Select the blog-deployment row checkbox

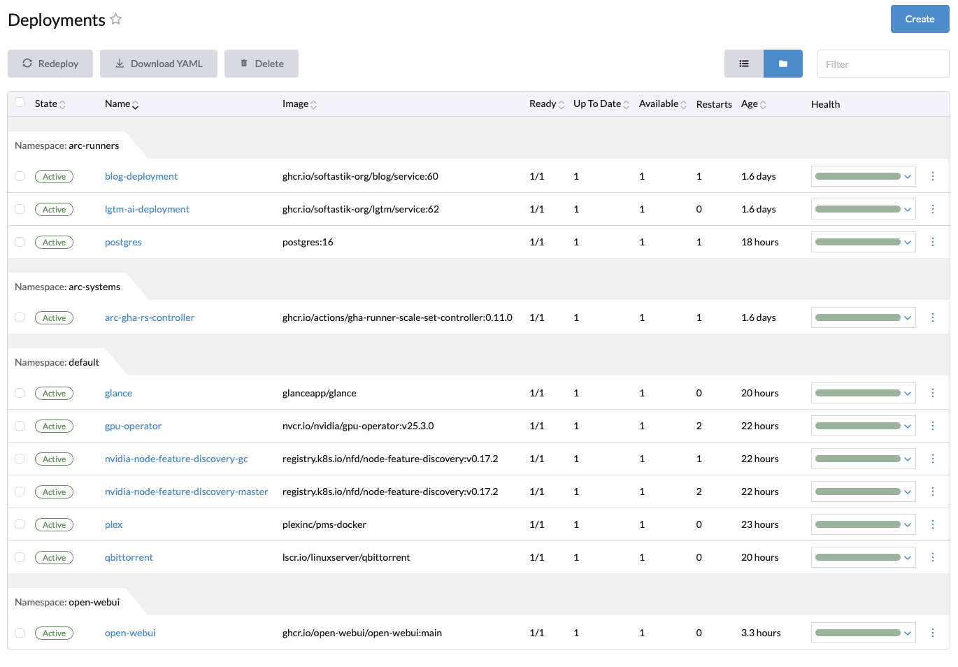pos(20,176)
